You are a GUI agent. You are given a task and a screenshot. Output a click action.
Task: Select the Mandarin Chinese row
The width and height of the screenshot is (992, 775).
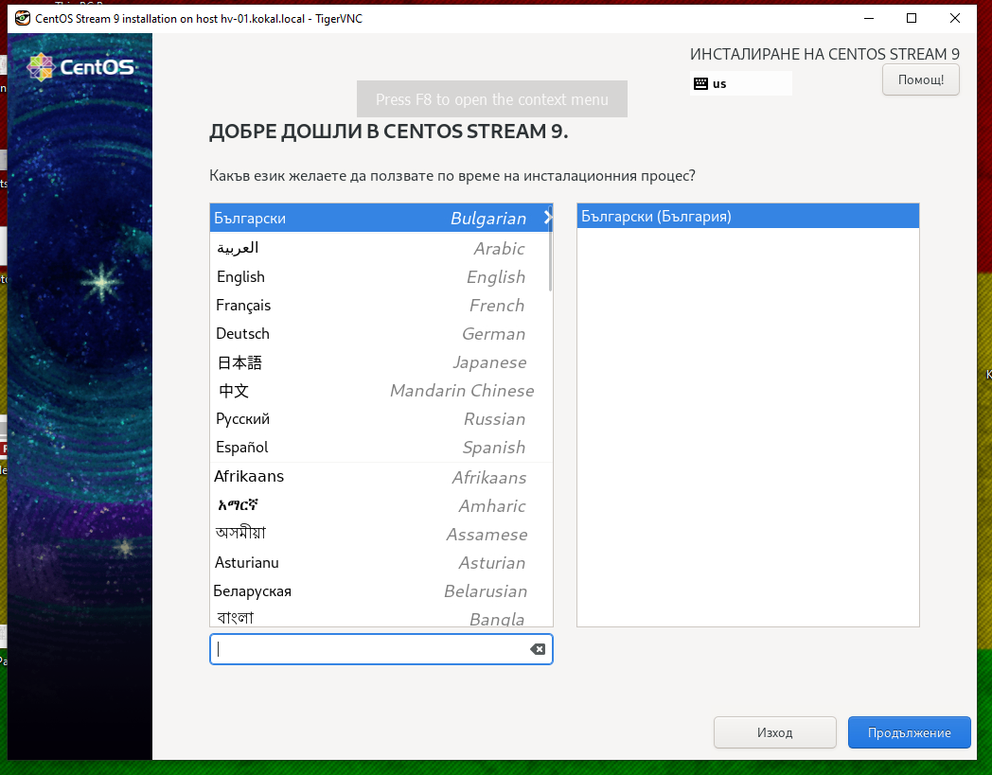click(381, 391)
